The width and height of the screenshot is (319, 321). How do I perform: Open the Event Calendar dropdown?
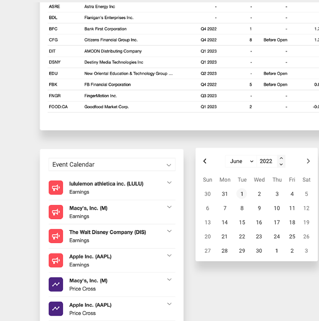(112, 165)
